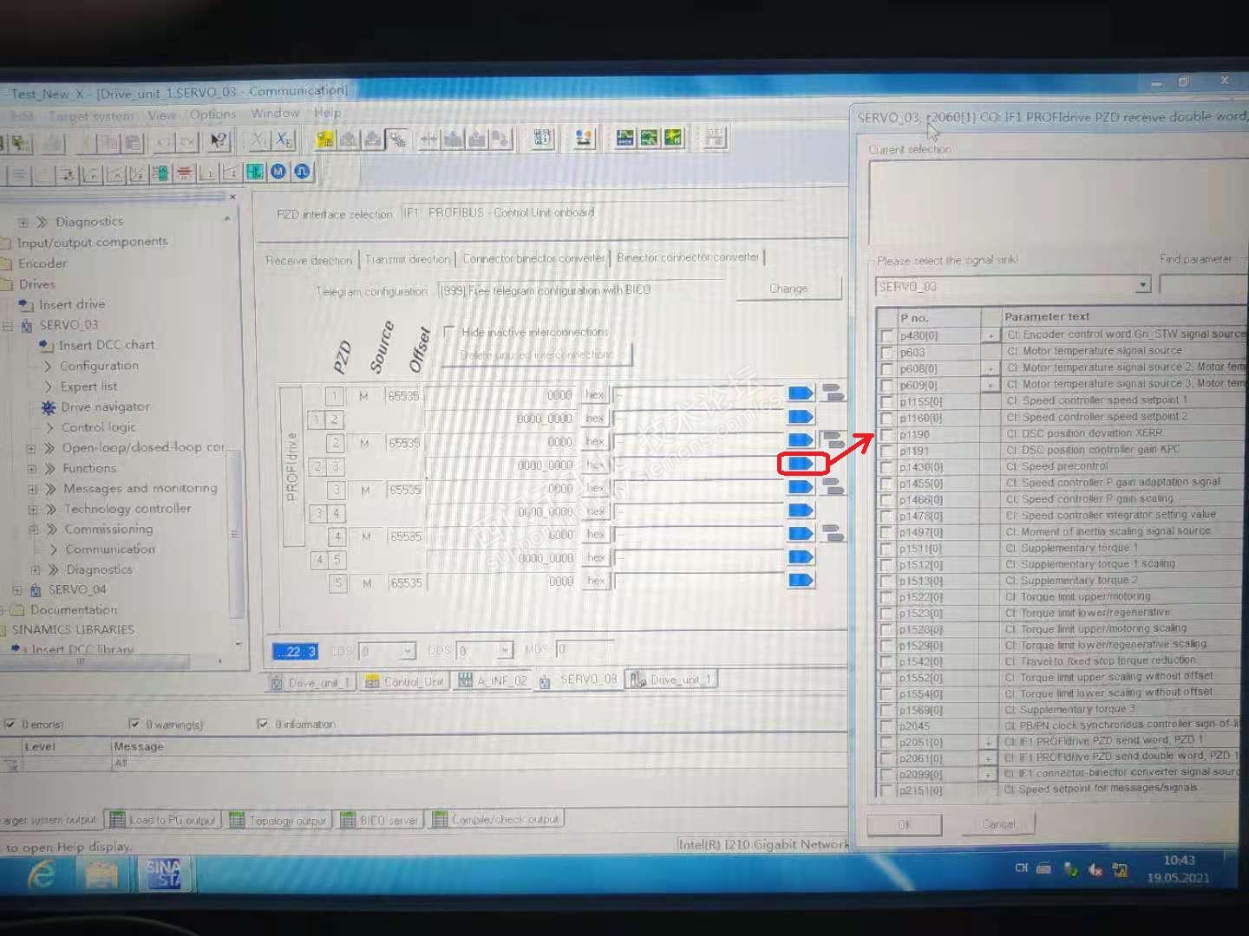Open the BICO server output tab
This screenshot has width=1249, height=936.
(x=380, y=820)
